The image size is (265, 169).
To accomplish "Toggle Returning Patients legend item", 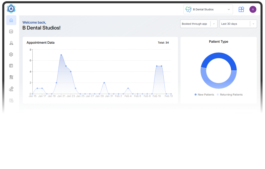I will pyautogui.click(x=230, y=95).
